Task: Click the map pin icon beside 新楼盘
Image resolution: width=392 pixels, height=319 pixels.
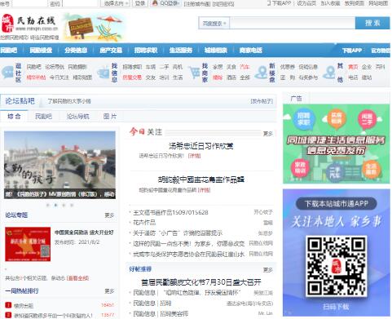Action: coord(262,73)
